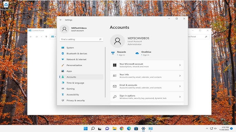This screenshot has height=132, width=236.
Task: Sign in to OneDrive
Action: point(146,55)
